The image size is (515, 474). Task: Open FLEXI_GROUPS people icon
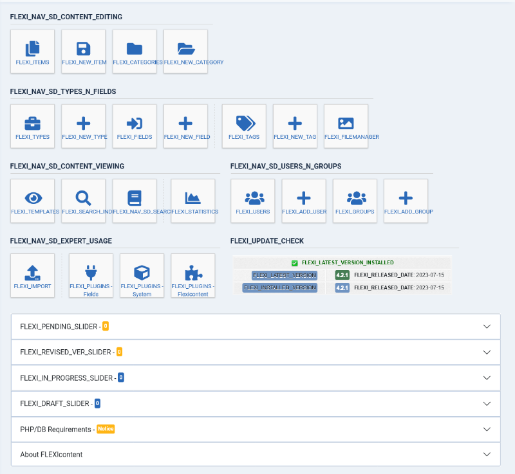click(x=357, y=198)
